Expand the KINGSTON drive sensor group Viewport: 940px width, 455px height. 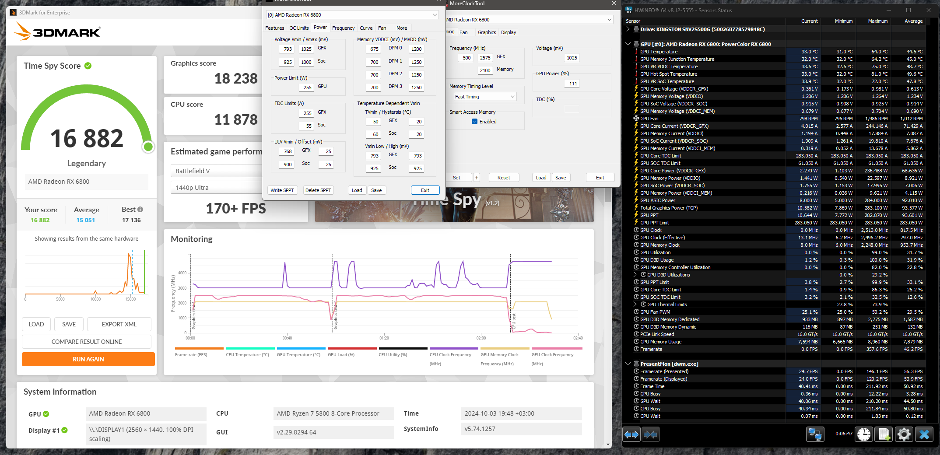click(x=628, y=29)
